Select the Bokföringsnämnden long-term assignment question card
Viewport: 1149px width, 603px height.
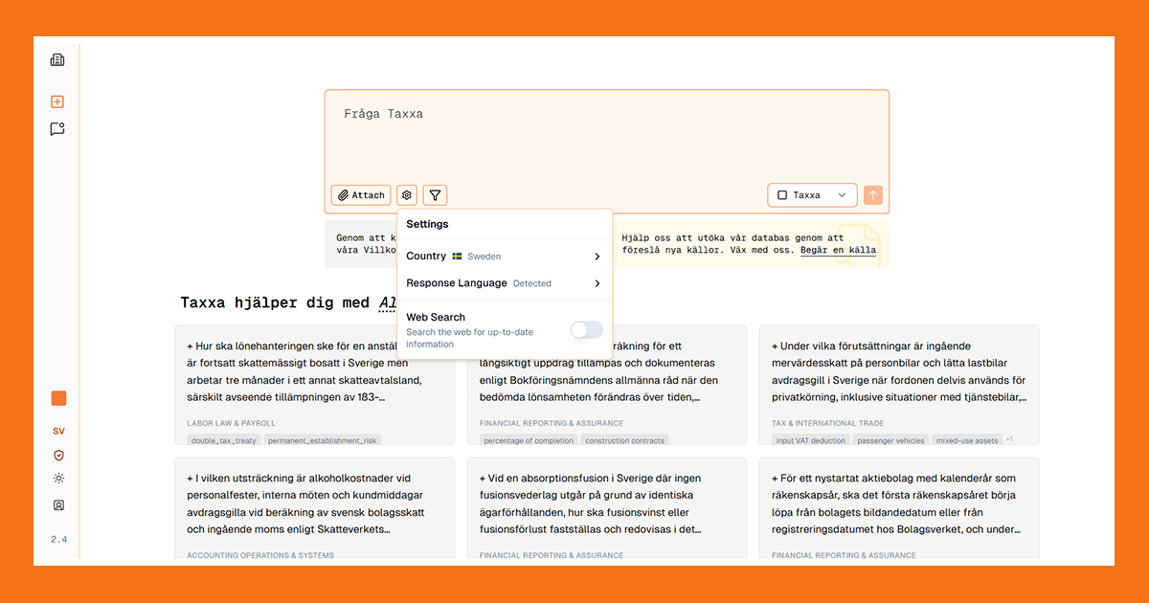point(607,386)
